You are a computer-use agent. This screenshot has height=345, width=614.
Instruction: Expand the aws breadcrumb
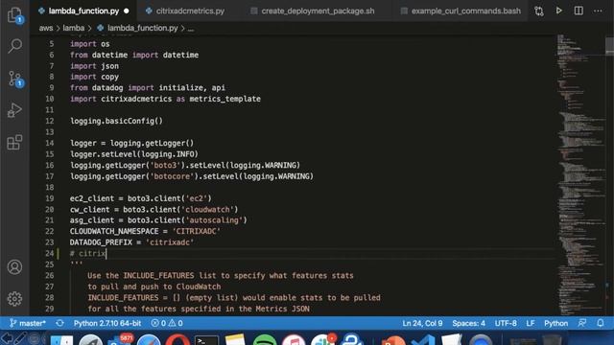pyautogui.click(x=46, y=28)
